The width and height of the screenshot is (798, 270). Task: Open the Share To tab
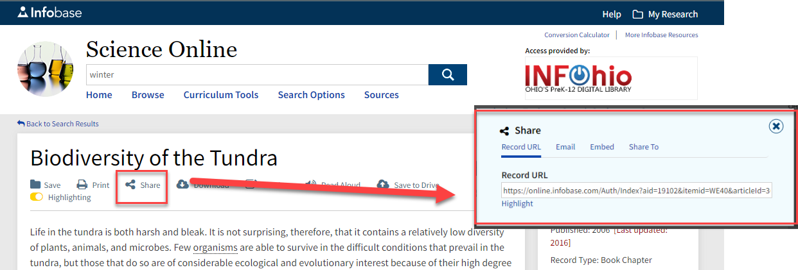pyautogui.click(x=644, y=147)
